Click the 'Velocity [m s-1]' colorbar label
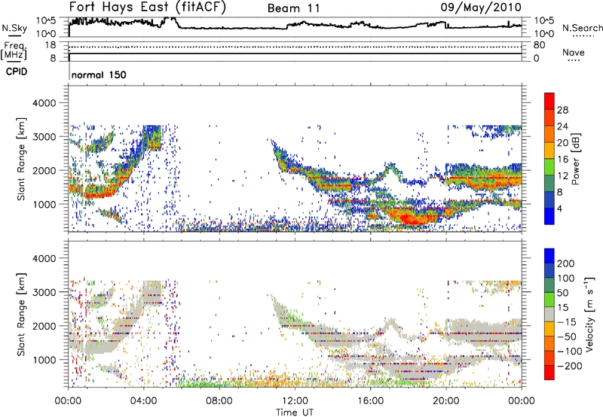This screenshot has height=417, width=603. click(589, 314)
